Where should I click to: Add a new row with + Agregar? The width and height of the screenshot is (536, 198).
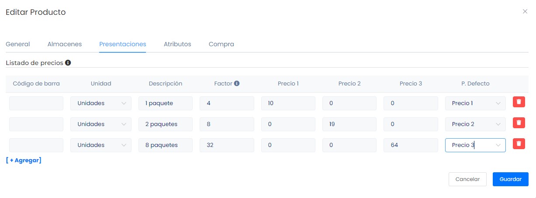(24, 160)
